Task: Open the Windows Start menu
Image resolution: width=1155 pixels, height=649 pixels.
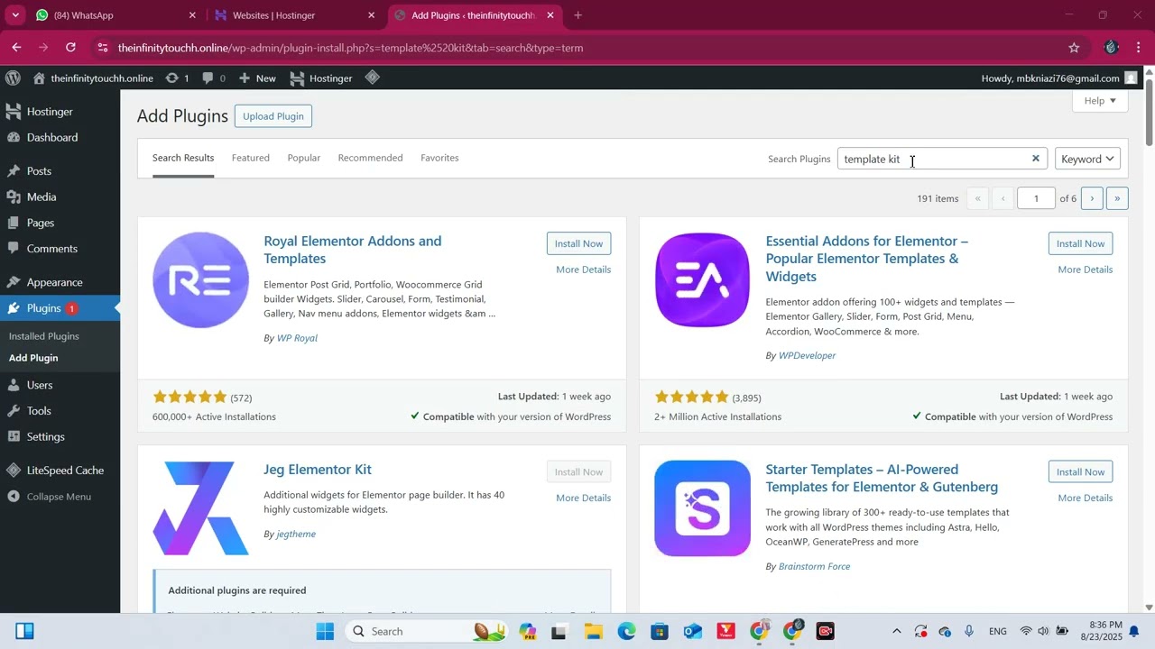Action: pos(325,631)
